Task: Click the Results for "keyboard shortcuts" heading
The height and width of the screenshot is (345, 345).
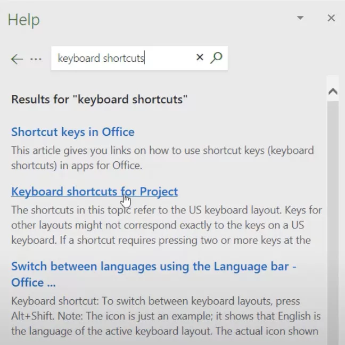Action: click(x=100, y=99)
